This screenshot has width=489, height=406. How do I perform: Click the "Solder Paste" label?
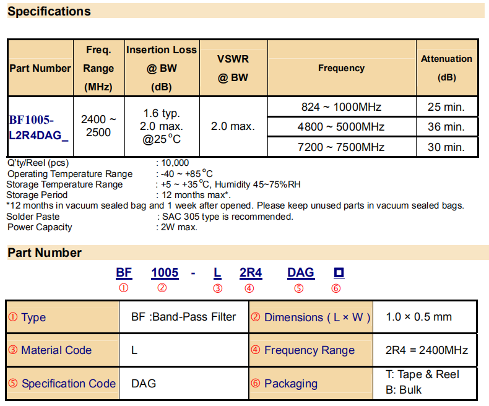33,217
